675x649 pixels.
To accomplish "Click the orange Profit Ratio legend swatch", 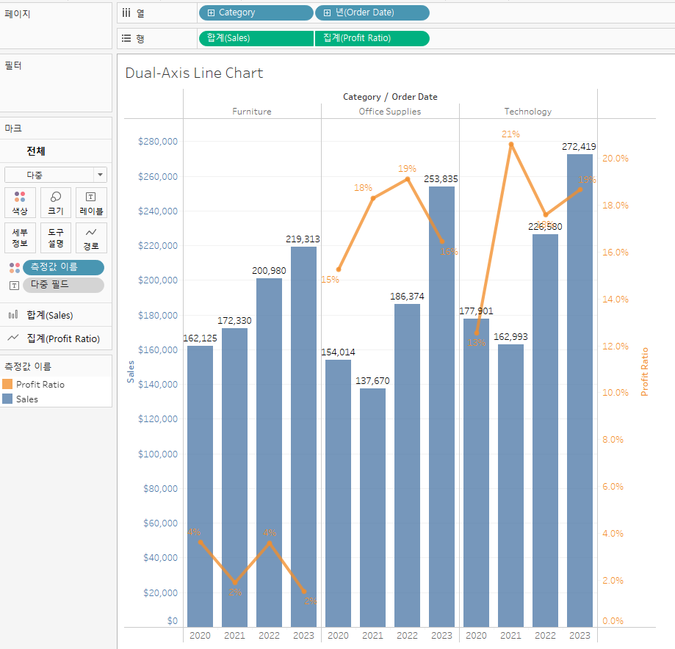I will point(7,384).
